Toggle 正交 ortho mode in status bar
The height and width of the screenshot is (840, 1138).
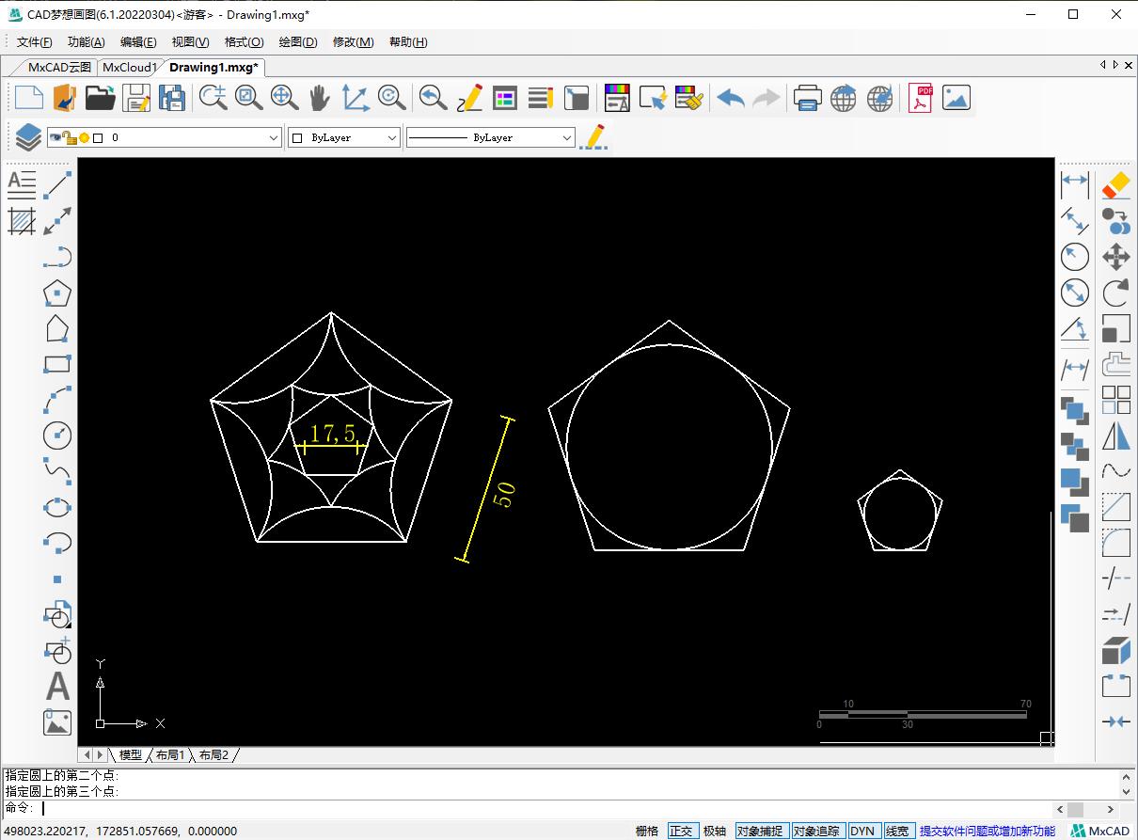(x=681, y=831)
